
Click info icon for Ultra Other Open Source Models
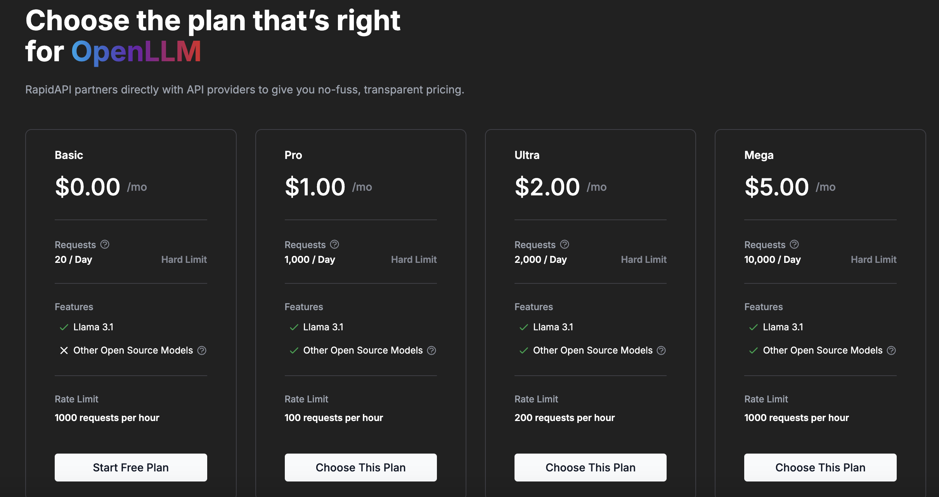tap(661, 350)
